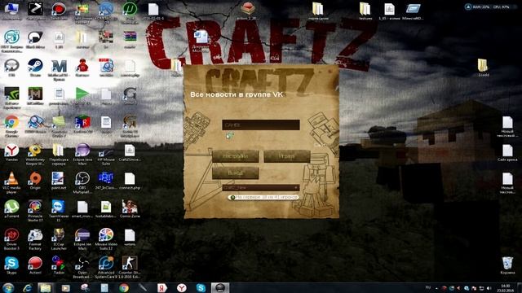Viewport: 522px width, 293px height.
Task: Launch paint.net from the desktop
Action: tap(59, 181)
